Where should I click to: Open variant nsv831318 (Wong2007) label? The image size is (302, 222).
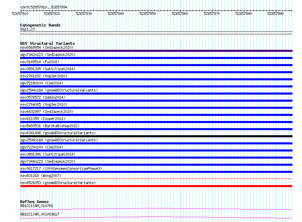tap(41, 176)
